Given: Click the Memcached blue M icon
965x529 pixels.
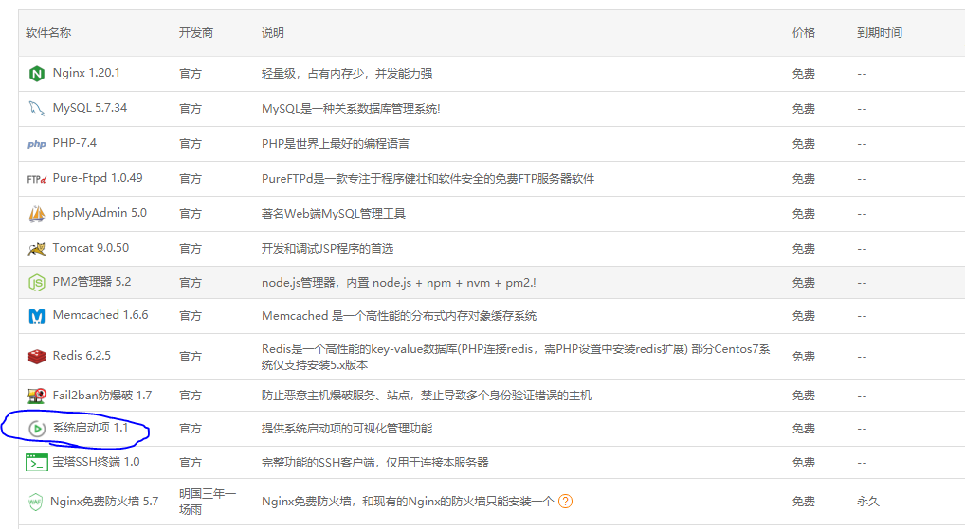Looking at the screenshot, I should 37,316.
